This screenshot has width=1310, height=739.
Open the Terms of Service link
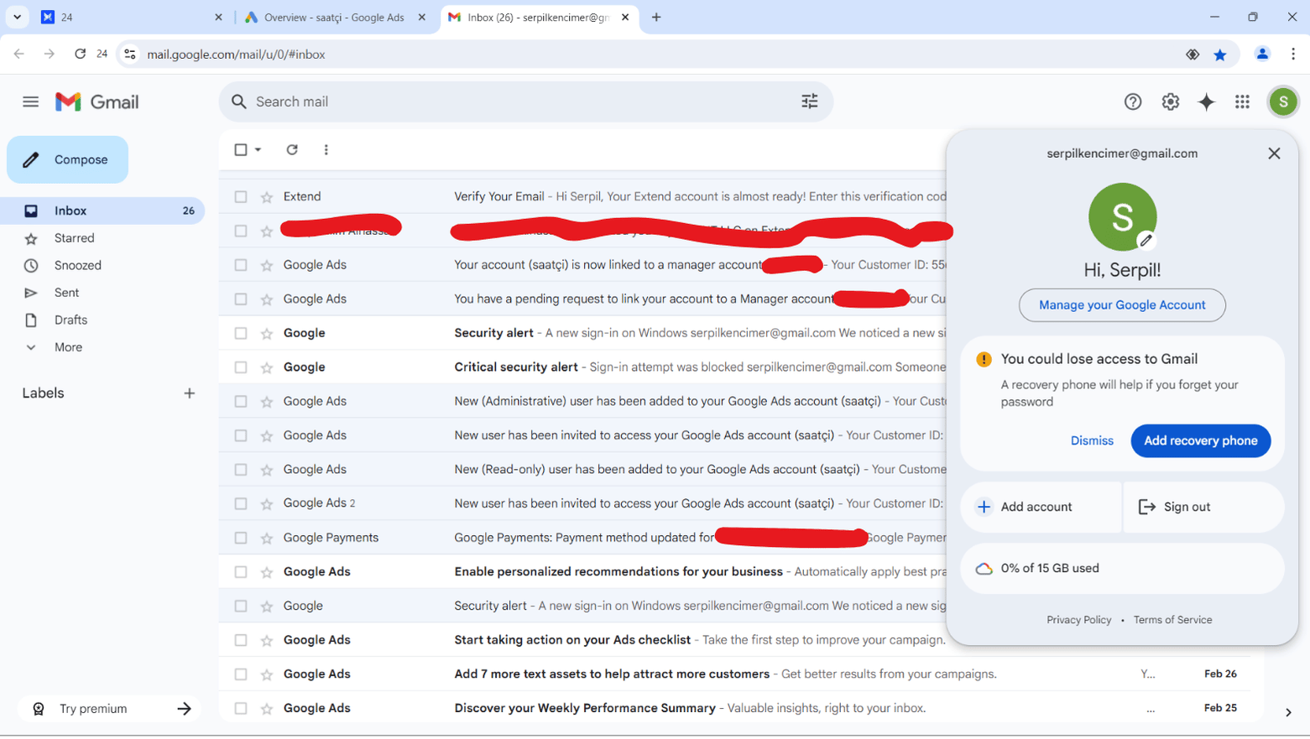[x=1172, y=620]
